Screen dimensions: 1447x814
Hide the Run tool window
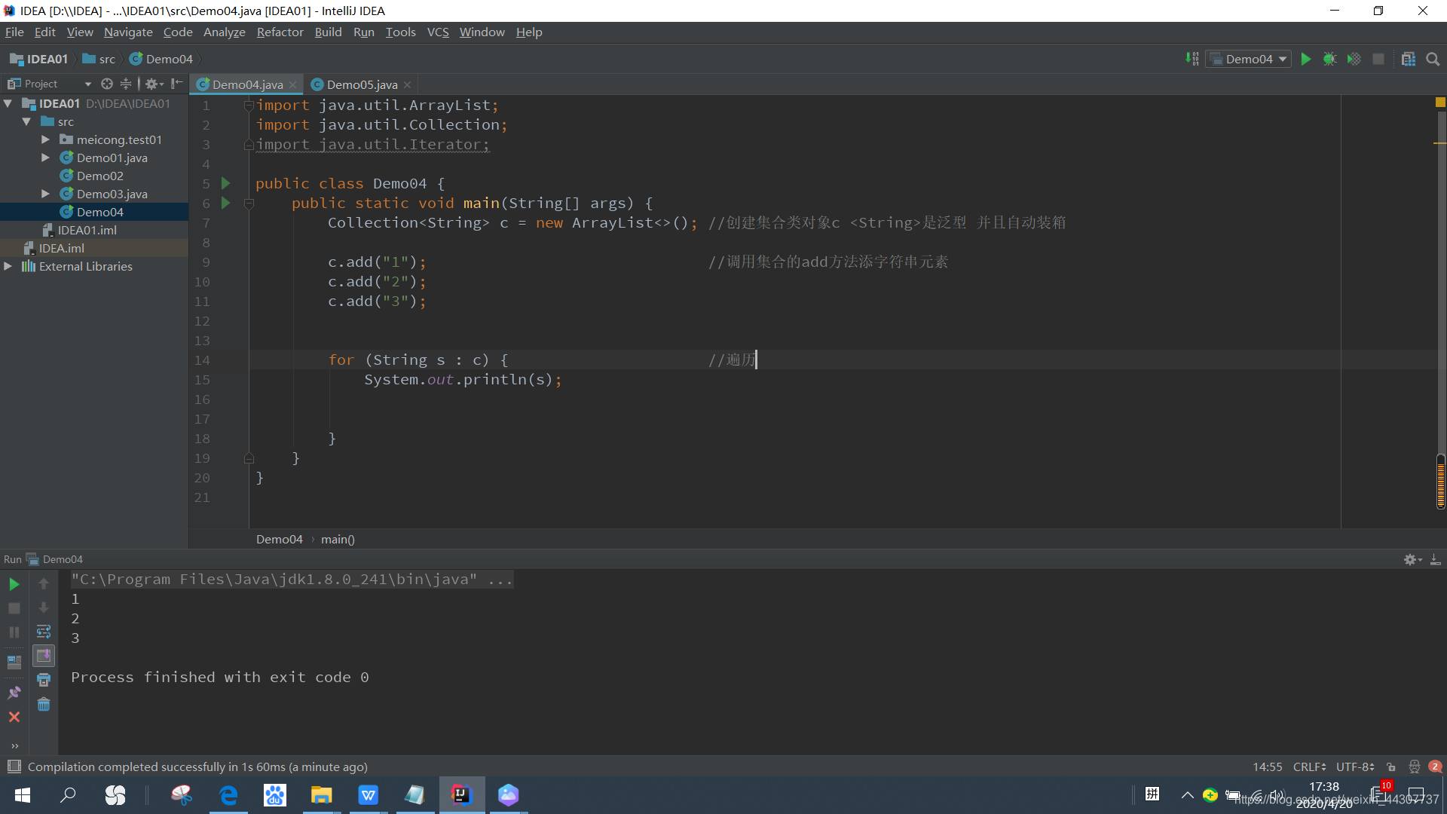[1436, 559]
